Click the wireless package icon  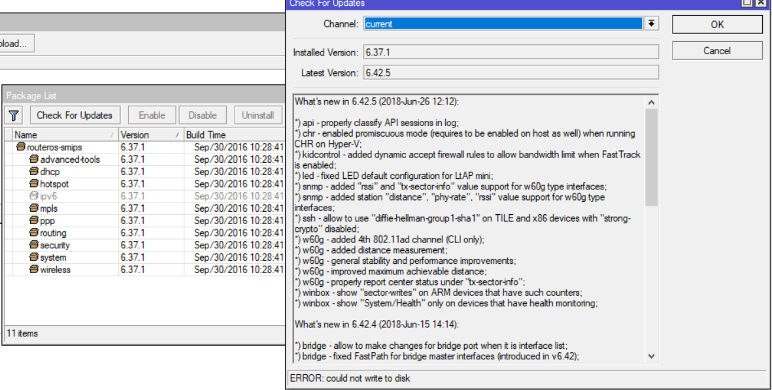pos(34,270)
